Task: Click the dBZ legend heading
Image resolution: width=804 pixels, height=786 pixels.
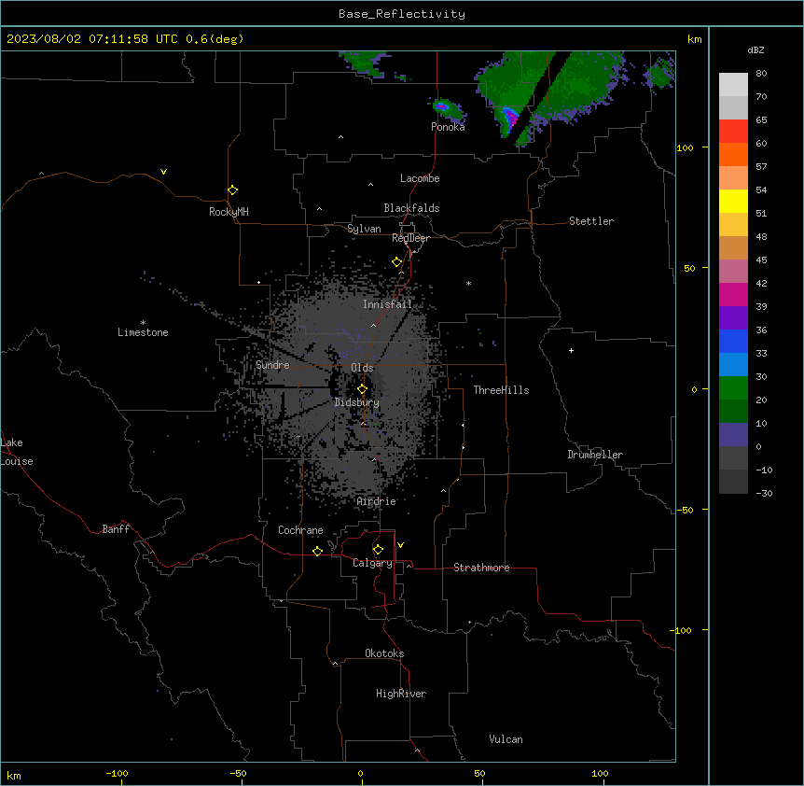Action: point(755,49)
